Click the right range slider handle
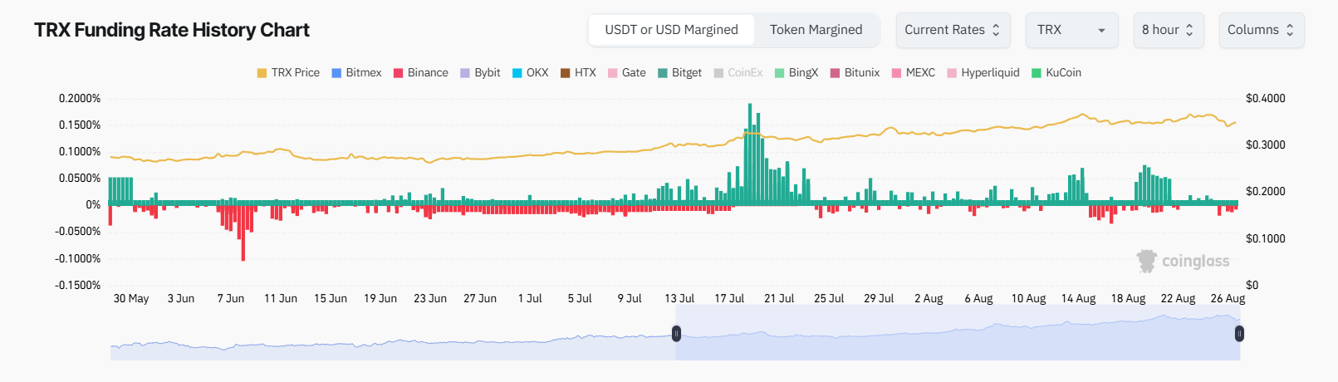The width and height of the screenshot is (1338, 382). click(1239, 334)
